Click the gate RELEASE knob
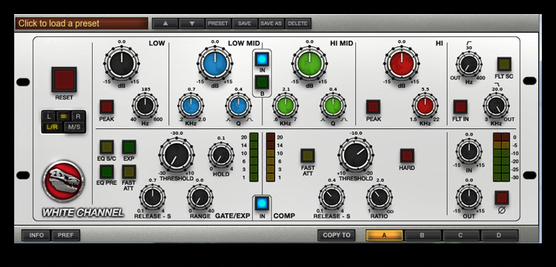556x267 pixels. click(153, 197)
